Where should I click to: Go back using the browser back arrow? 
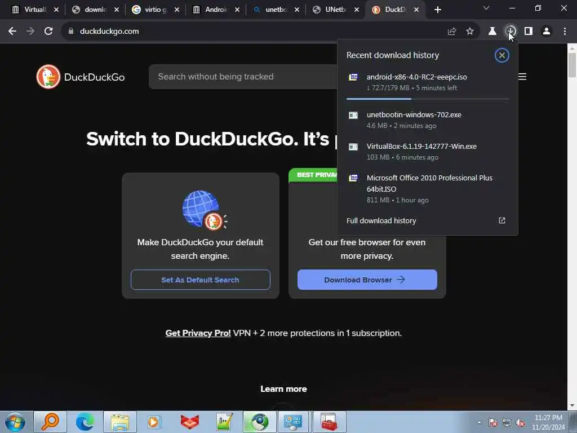click(x=12, y=32)
